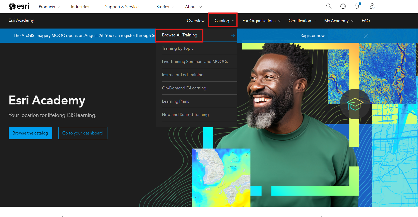Open the user account profile icon
The width and height of the screenshot is (418, 217).
click(x=372, y=6)
